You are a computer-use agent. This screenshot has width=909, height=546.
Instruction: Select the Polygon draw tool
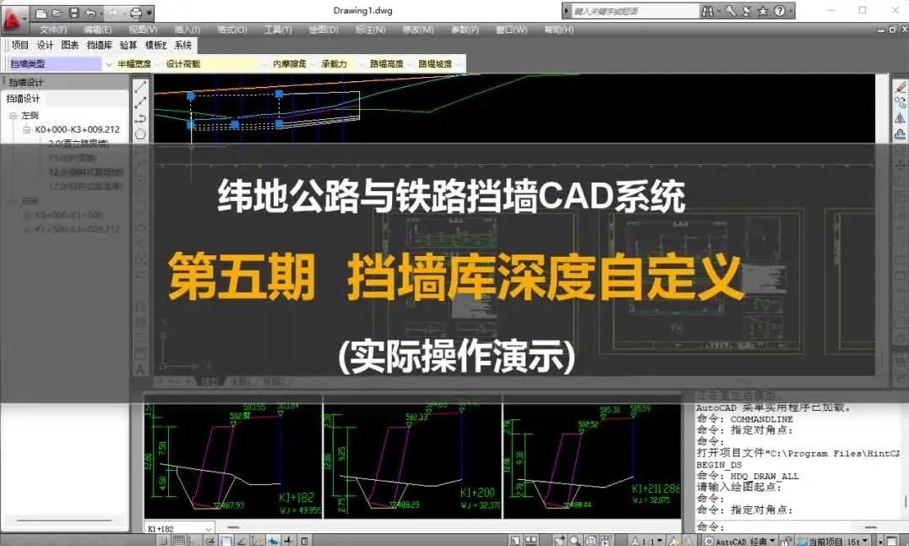point(140,134)
